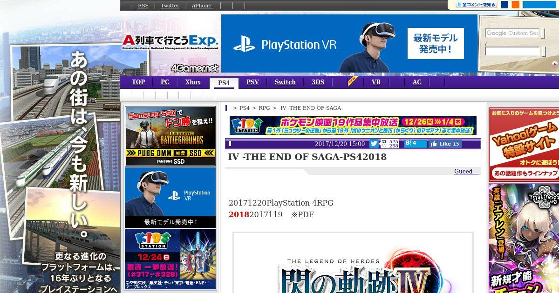
Task: Click the orange square icon in top bar
Action: [516, 5]
